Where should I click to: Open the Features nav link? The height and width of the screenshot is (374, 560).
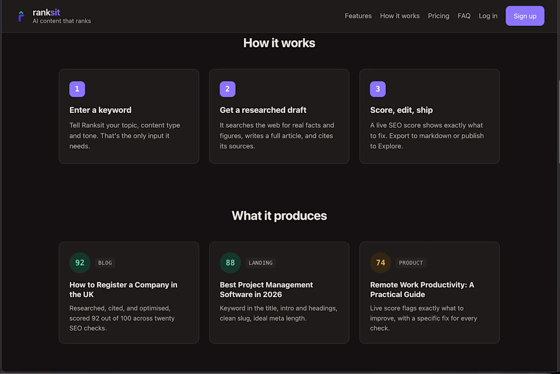tap(358, 16)
